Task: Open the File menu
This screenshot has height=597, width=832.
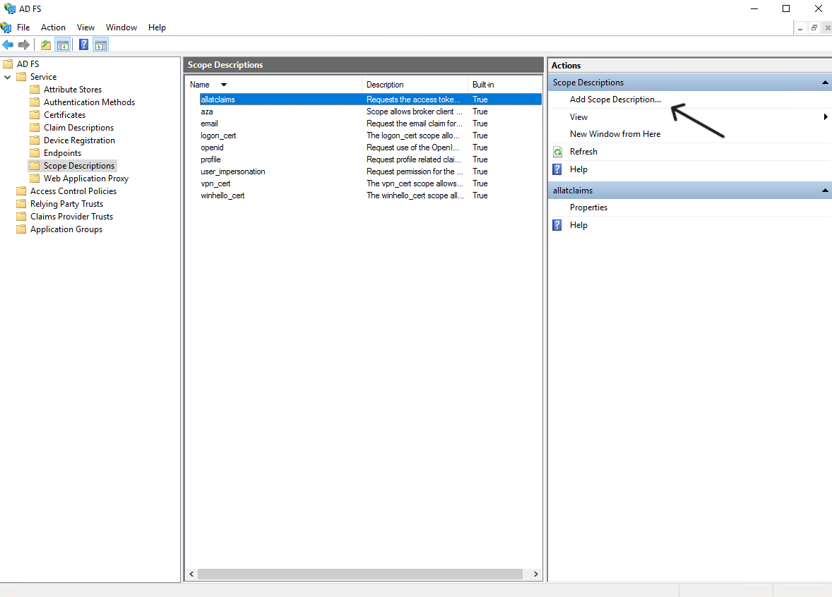Action: pyautogui.click(x=23, y=28)
